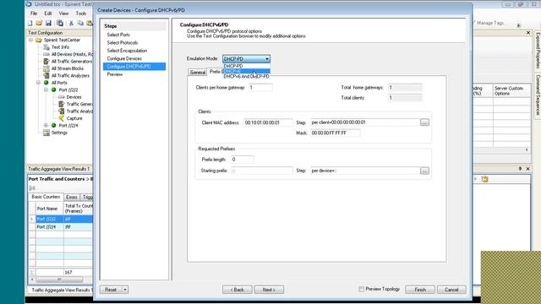Click the Cut scissors toolbar icon
Screen dimensions: 541x304
71,23
